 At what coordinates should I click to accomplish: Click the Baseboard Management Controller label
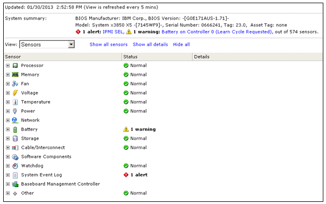click(61, 184)
